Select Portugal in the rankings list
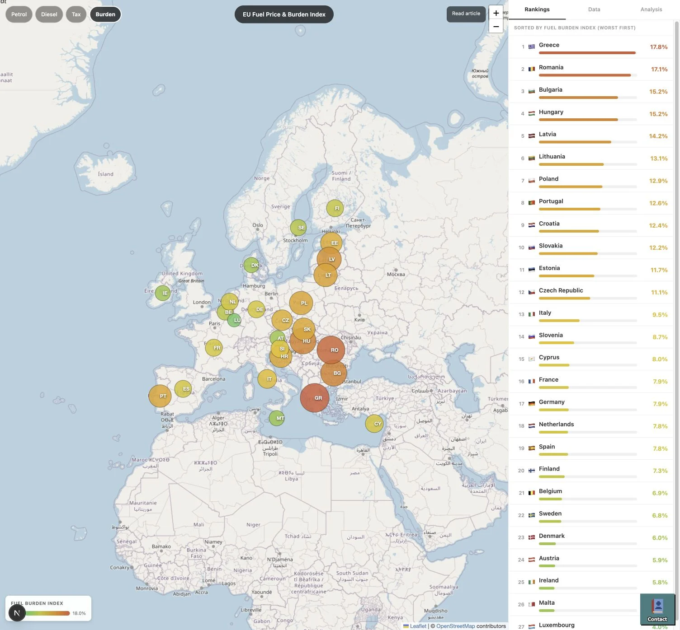Screen dimensions: 680x630 pos(590,203)
